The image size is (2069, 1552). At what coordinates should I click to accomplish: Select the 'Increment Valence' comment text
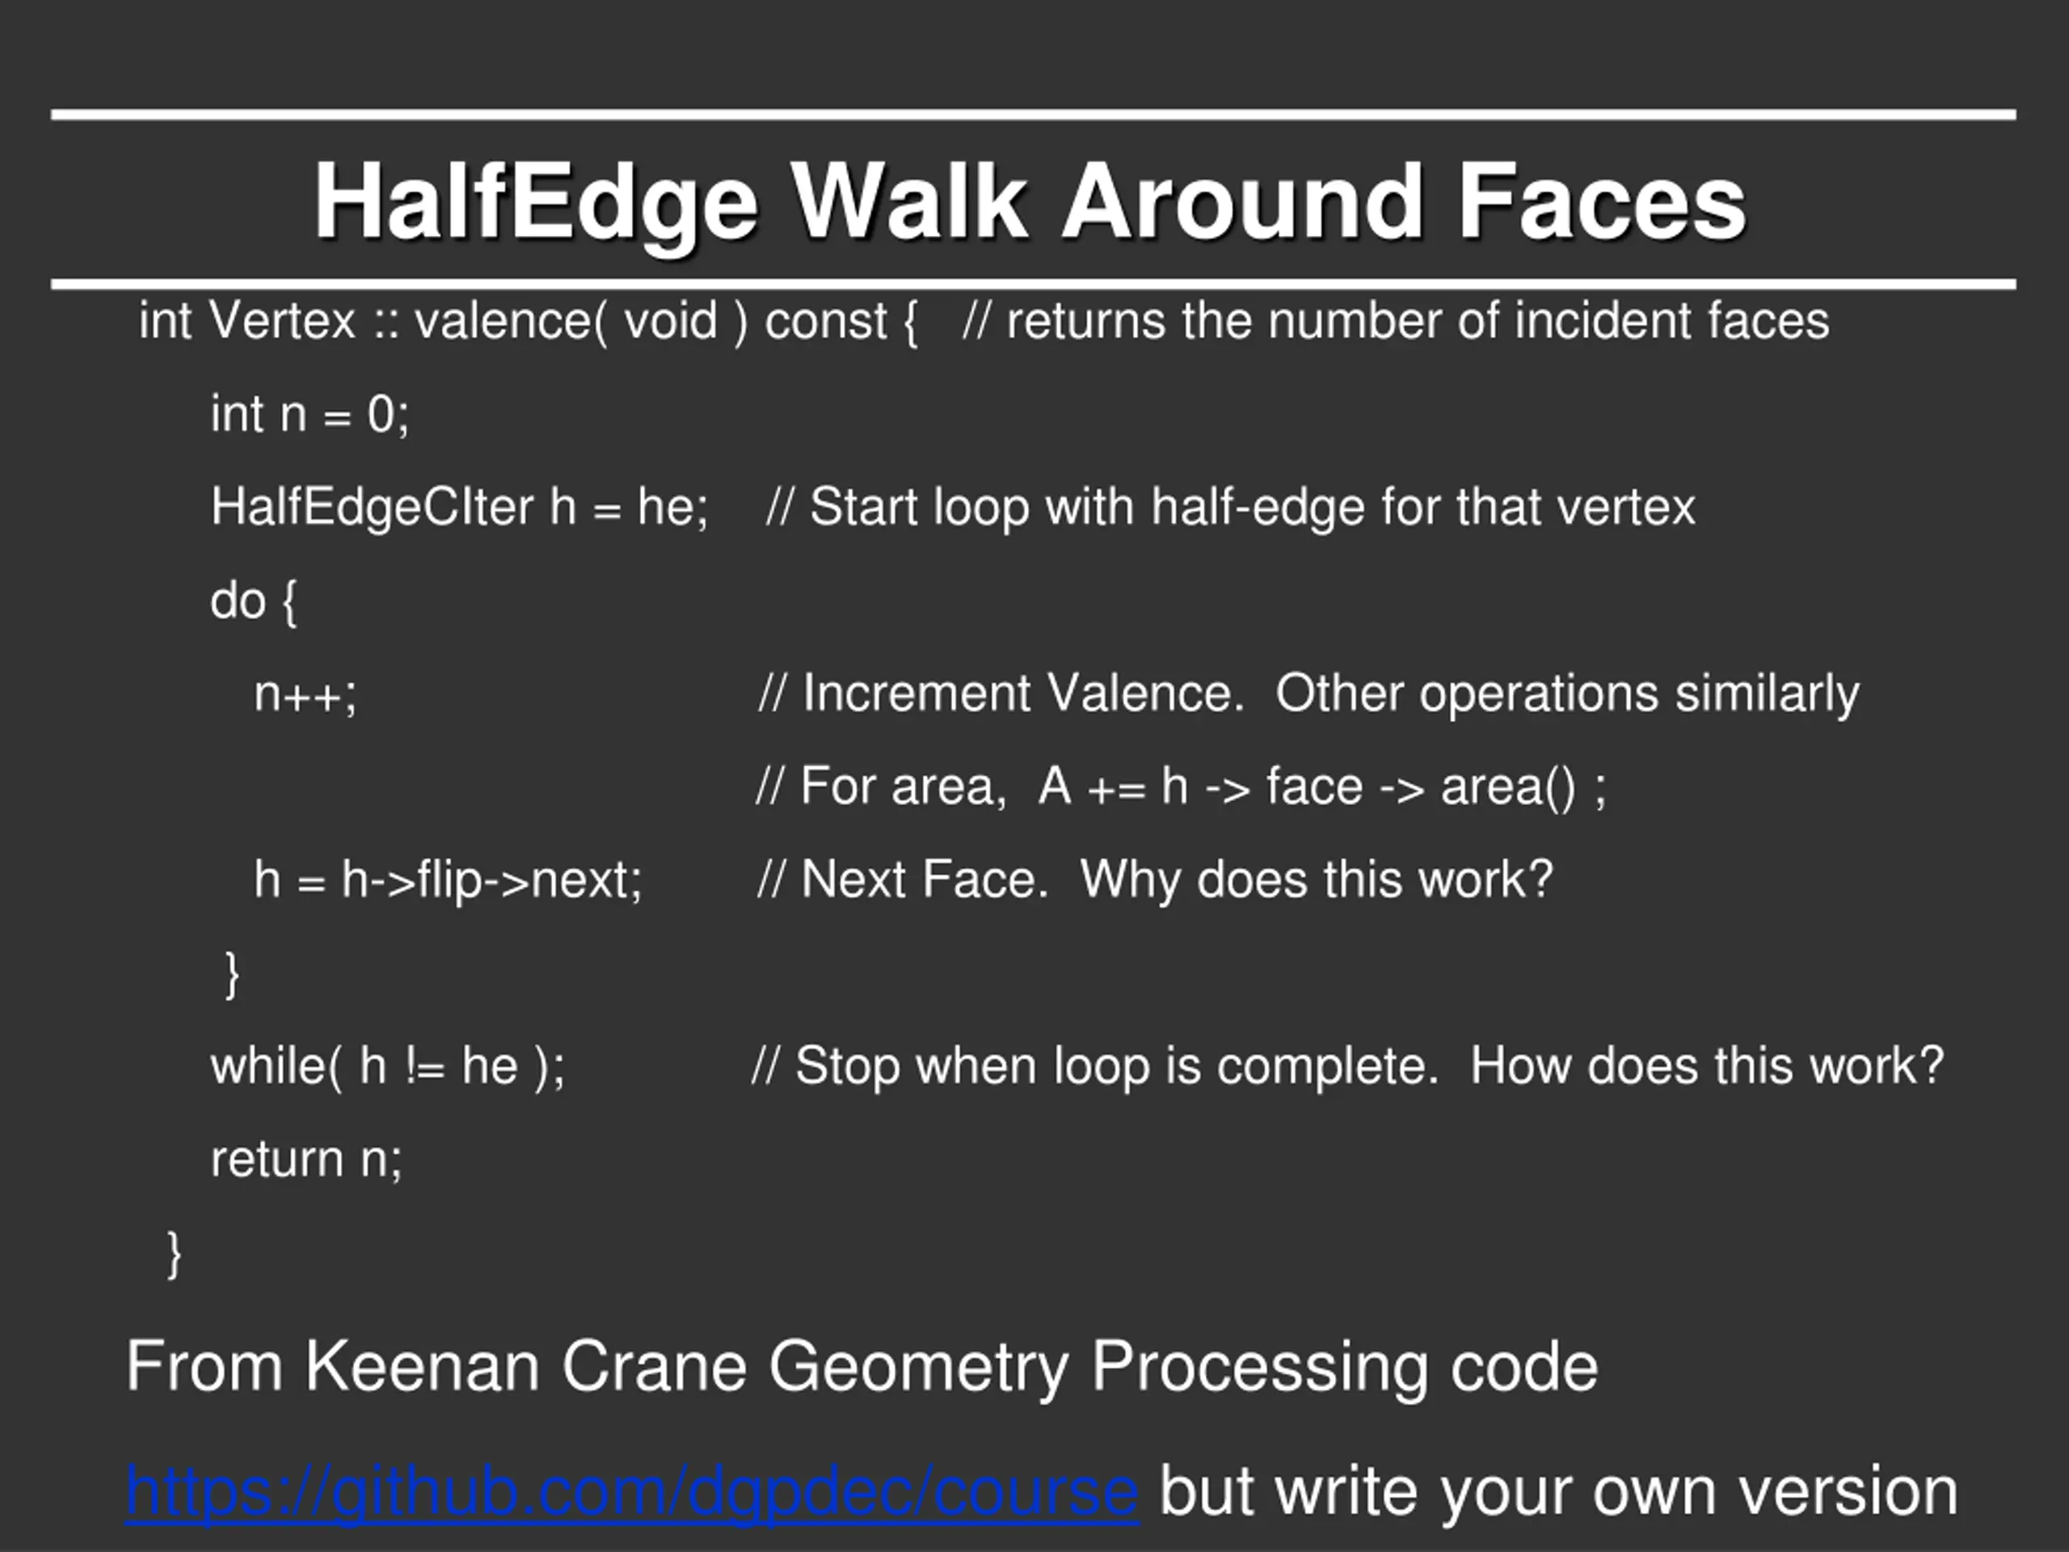point(1308,694)
